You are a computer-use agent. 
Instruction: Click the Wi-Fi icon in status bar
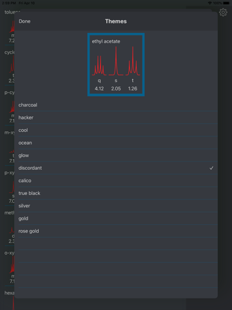[210, 3]
